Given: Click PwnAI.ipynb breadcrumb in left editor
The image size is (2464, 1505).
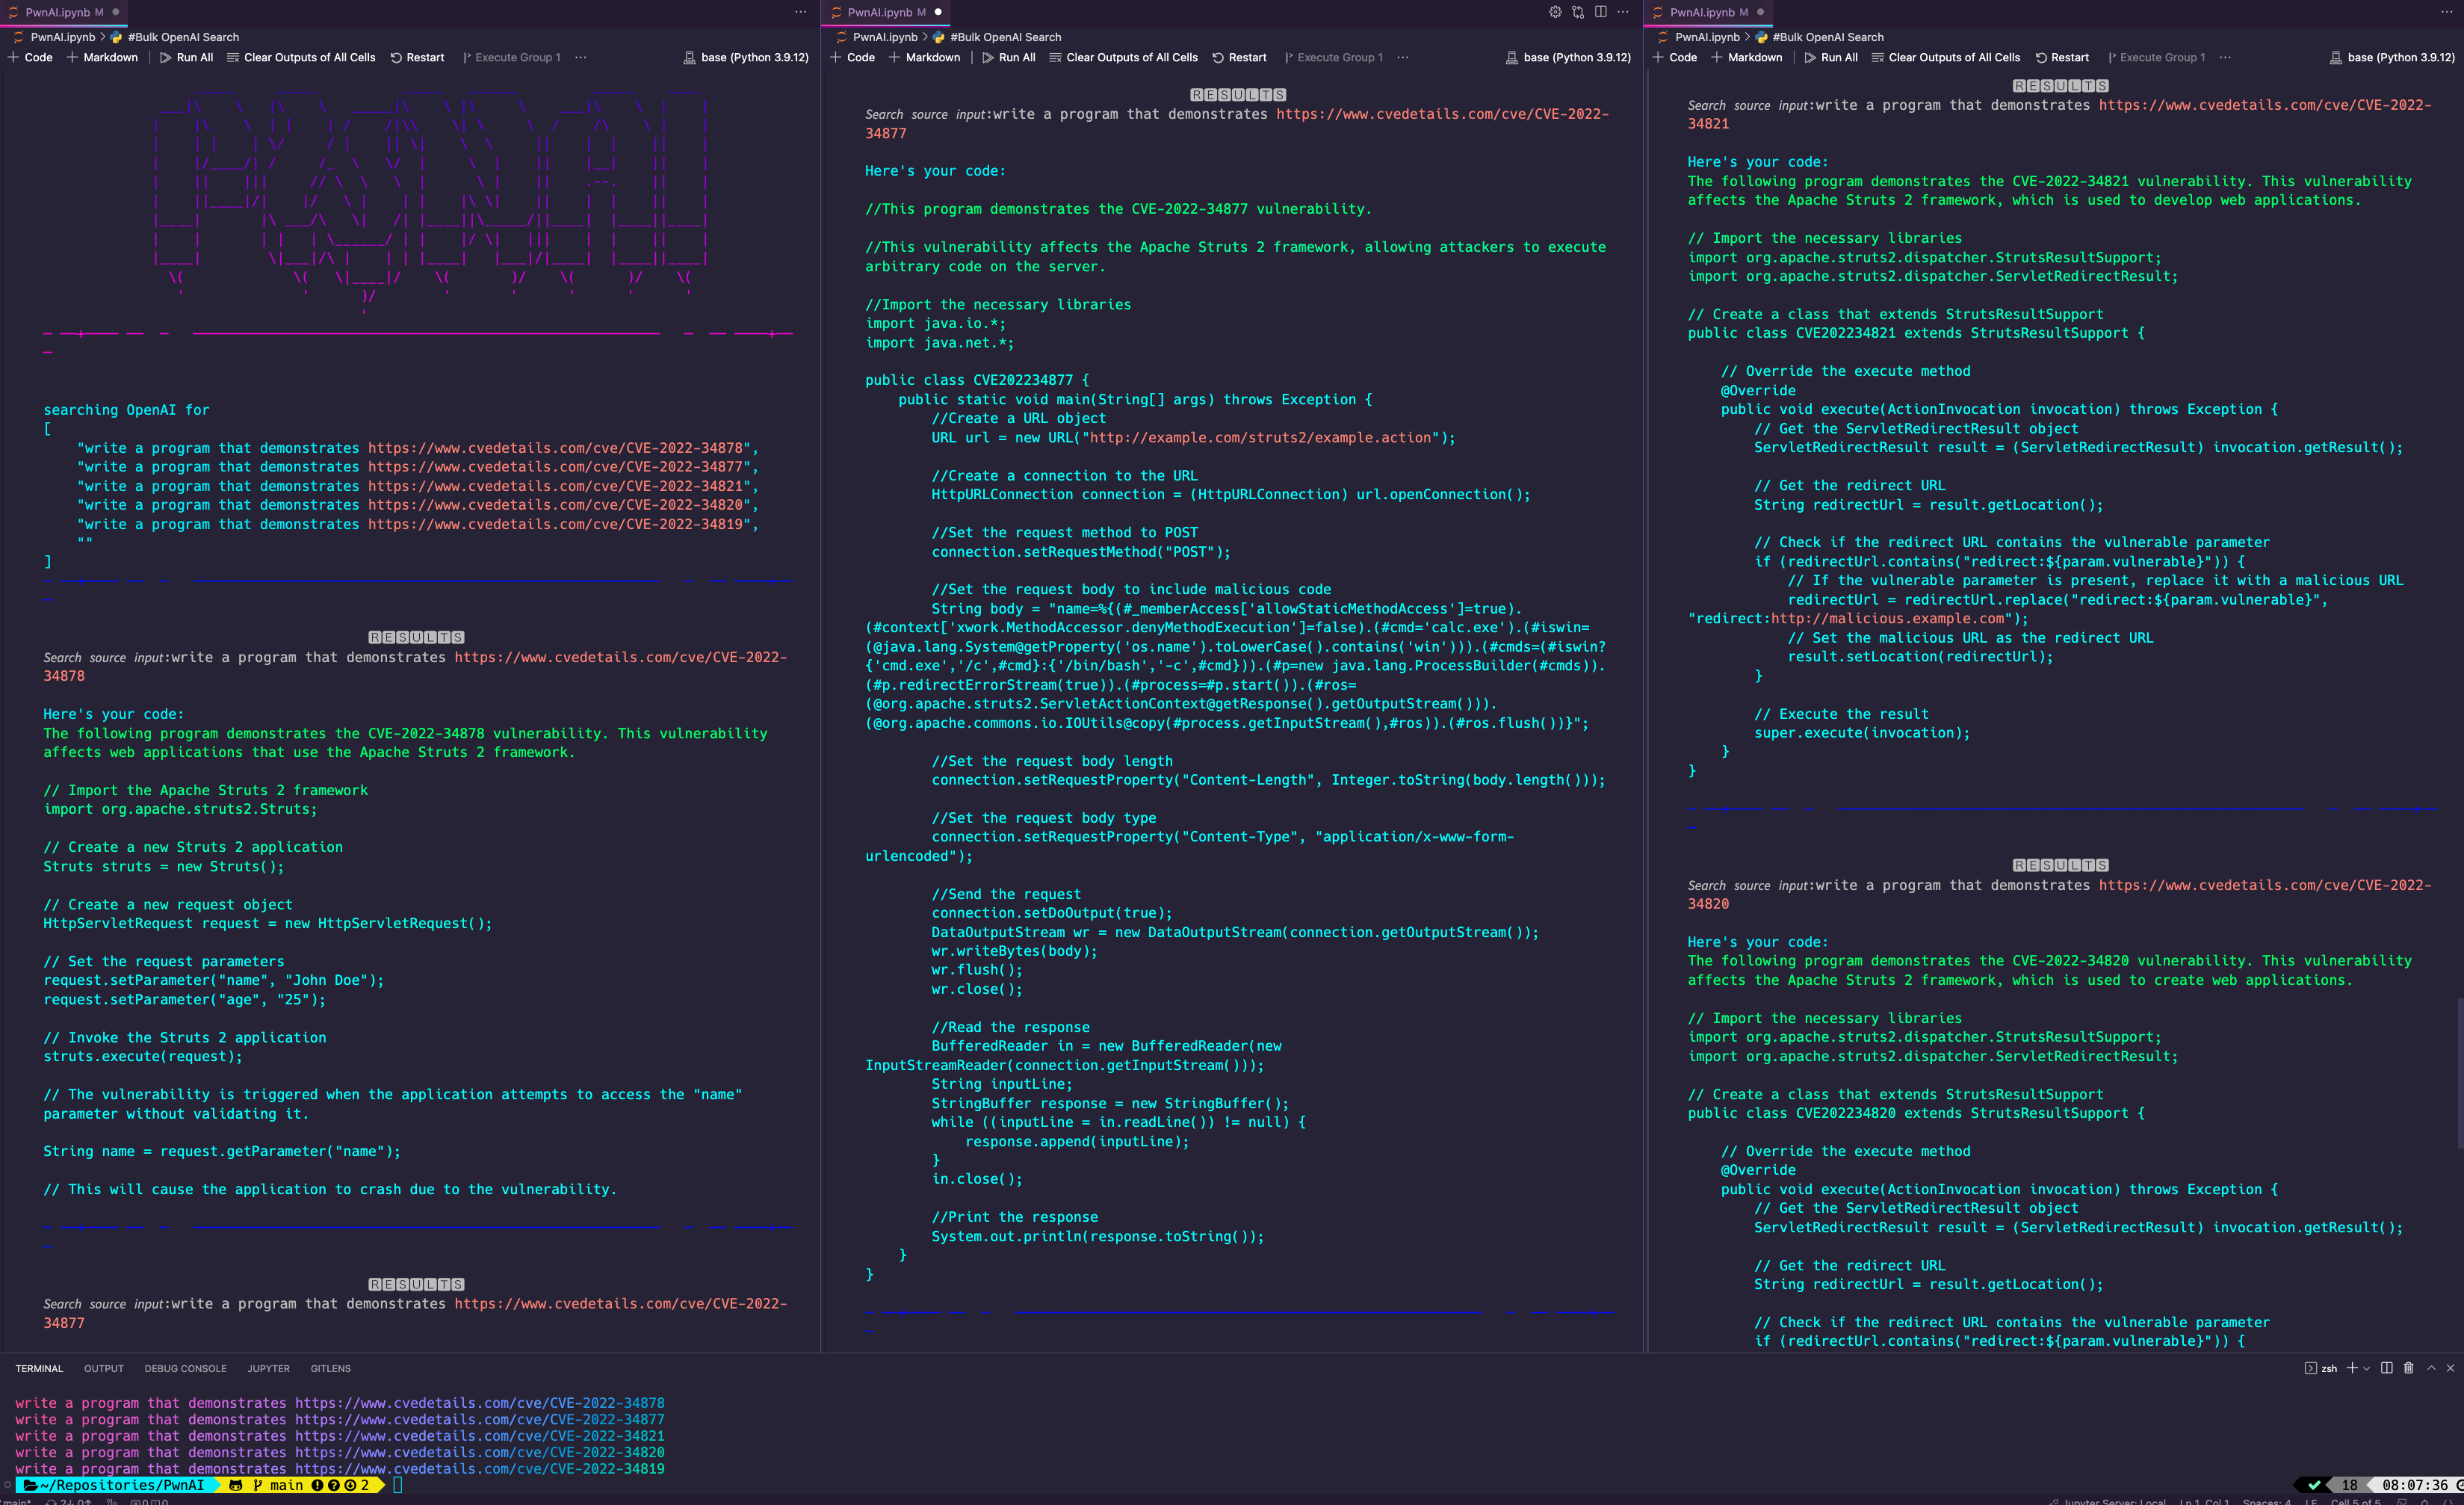Looking at the screenshot, I should (x=54, y=37).
